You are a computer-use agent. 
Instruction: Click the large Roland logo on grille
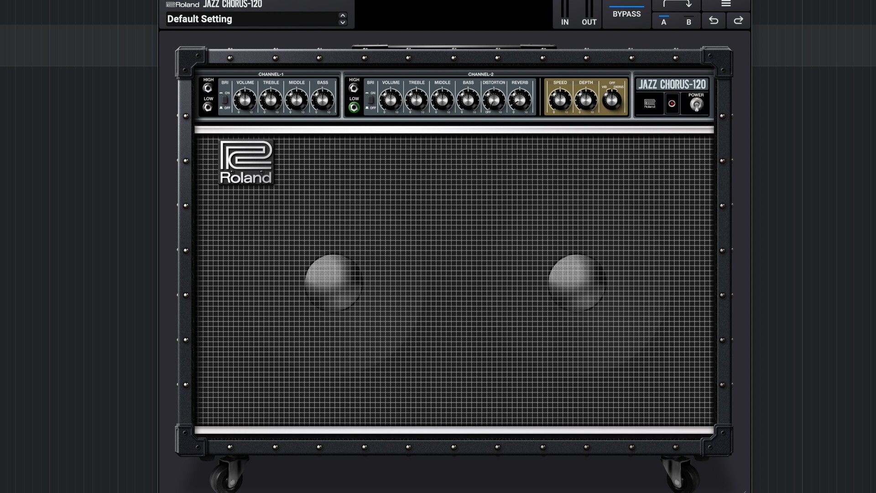click(246, 162)
